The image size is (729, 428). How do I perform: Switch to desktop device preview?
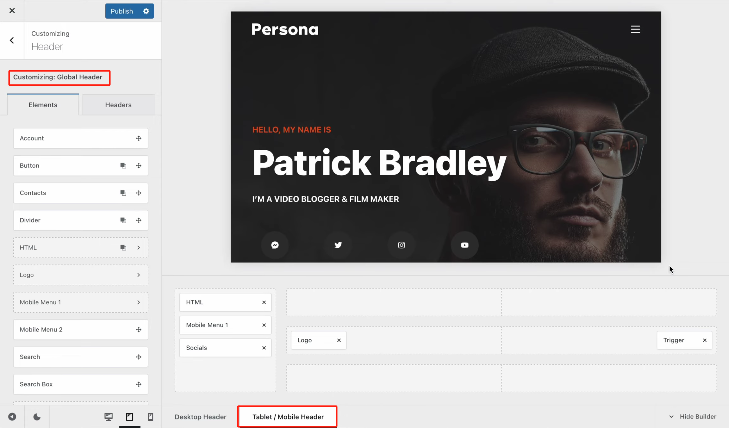pos(109,417)
